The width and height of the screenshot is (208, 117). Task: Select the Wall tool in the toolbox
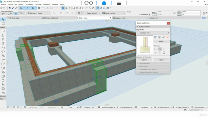[x=3, y=31]
